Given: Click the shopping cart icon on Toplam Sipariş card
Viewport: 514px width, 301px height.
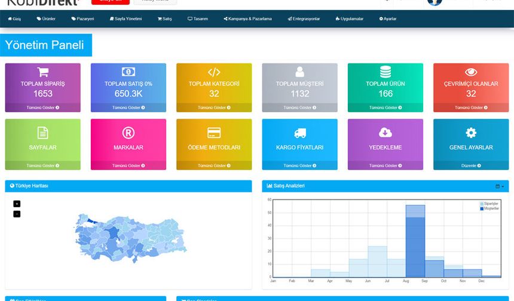Looking at the screenshot, I should coord(43,72).
